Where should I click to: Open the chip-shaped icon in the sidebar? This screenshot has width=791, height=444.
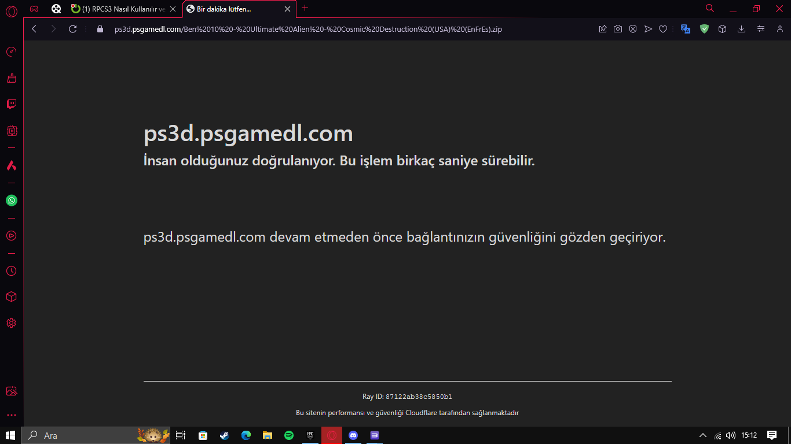pos(11,131)
